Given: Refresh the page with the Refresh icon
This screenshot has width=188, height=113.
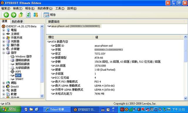Looking at the screenshot, I should coord(28,15).
